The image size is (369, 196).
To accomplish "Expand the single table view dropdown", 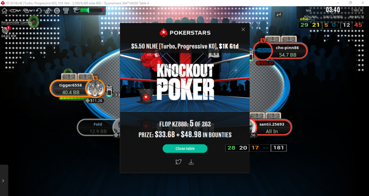I will (15, 11).
